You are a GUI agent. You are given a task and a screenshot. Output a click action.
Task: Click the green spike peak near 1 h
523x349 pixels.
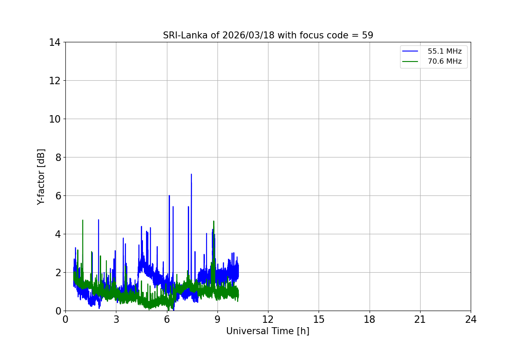click(82, 221)
